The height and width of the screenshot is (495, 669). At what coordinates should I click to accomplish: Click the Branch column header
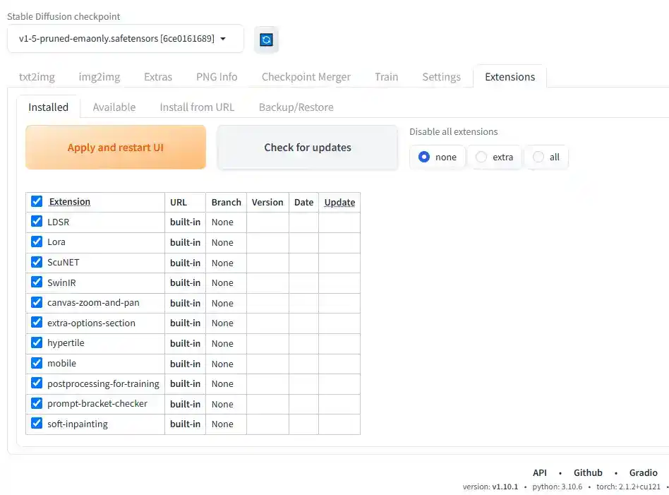(x=226, y=203)
